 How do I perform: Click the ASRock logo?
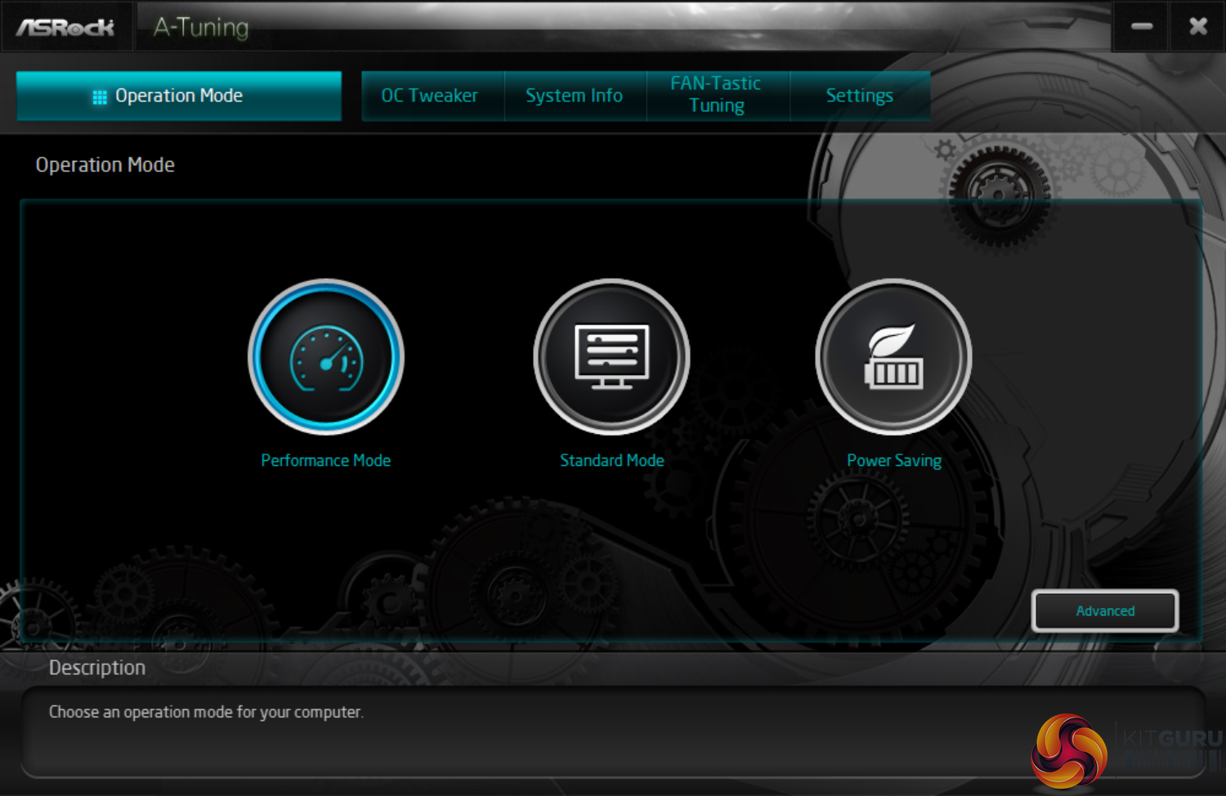click(x=65, y=28)
